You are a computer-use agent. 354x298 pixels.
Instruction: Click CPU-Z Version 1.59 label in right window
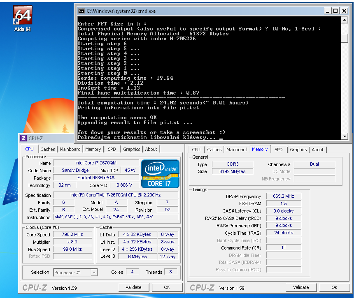click(232, 288)
